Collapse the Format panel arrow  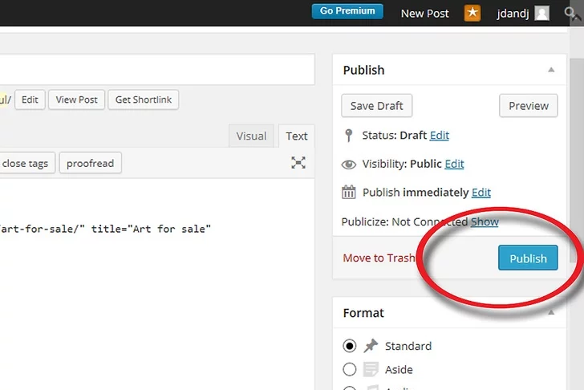point(550,313)
